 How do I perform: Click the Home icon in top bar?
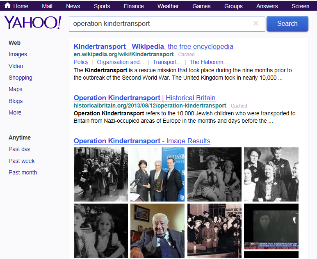pos(7,6)
